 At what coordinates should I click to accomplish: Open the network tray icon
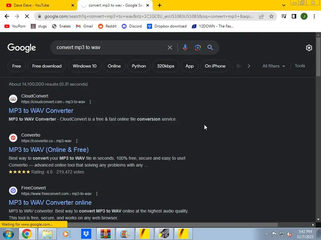point(282,234)
